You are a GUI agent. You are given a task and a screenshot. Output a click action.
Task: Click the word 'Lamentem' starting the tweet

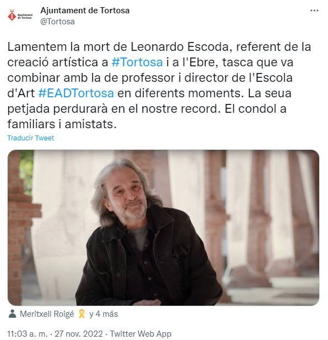point(37,46)
